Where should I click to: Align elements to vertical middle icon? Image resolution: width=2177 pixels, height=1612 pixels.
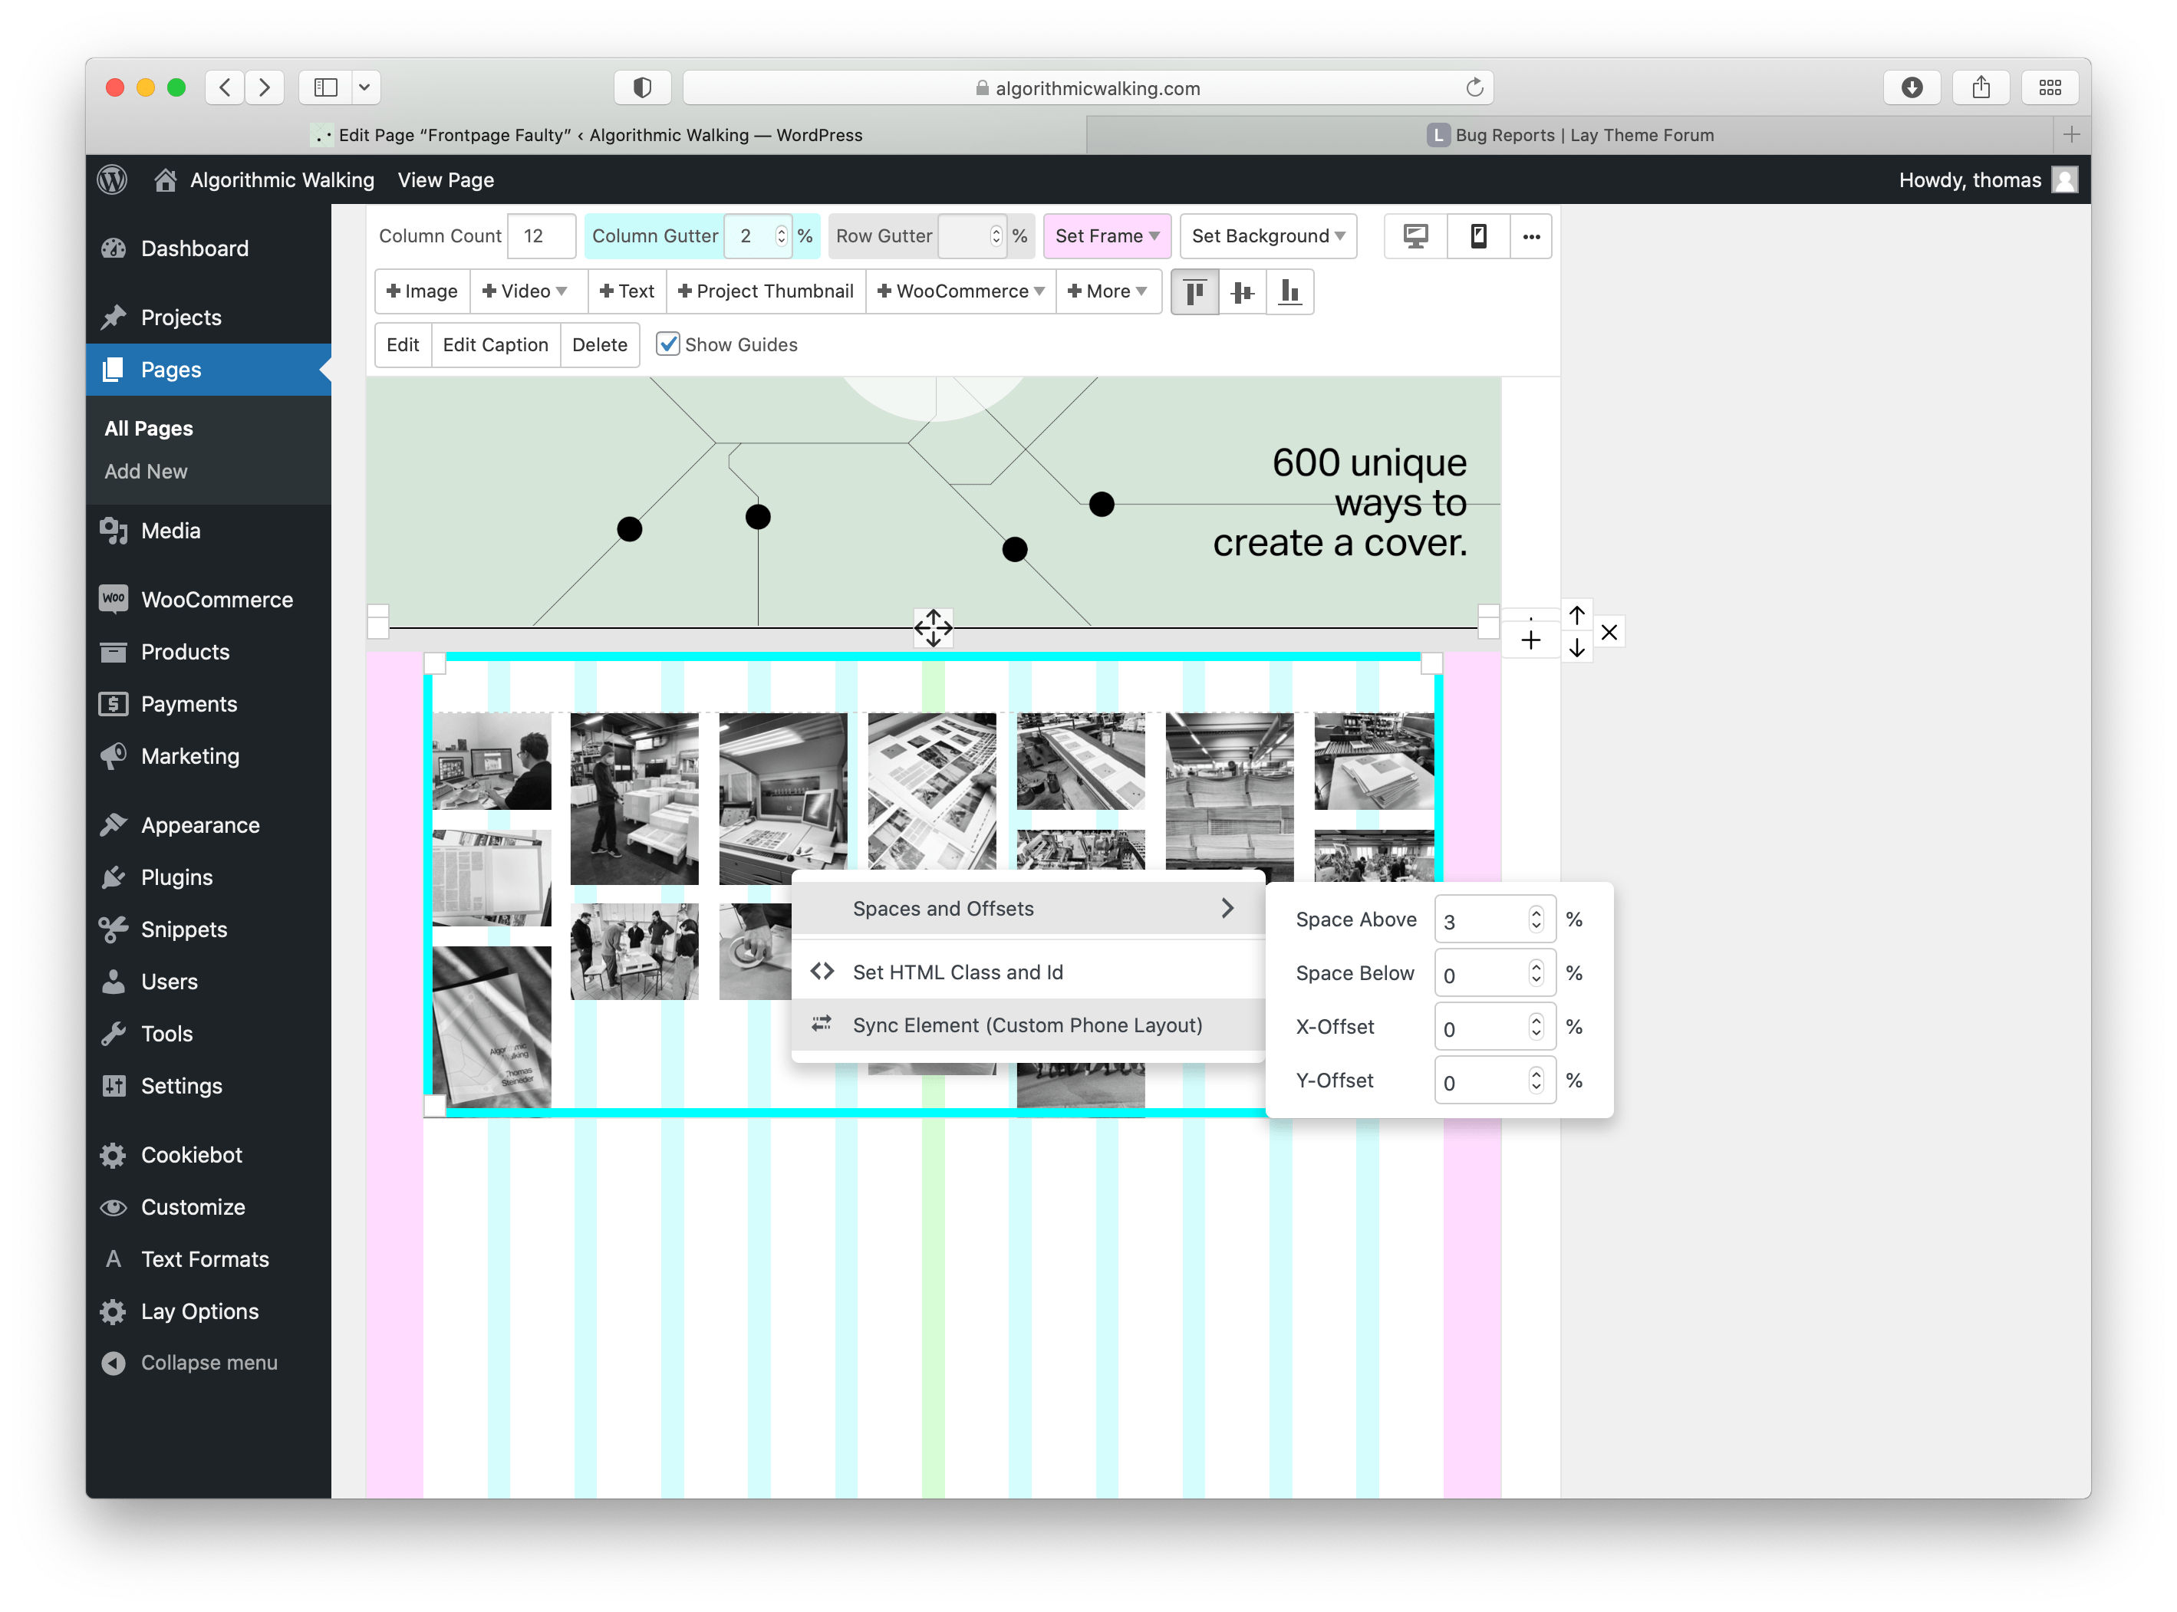[1242, 291]
